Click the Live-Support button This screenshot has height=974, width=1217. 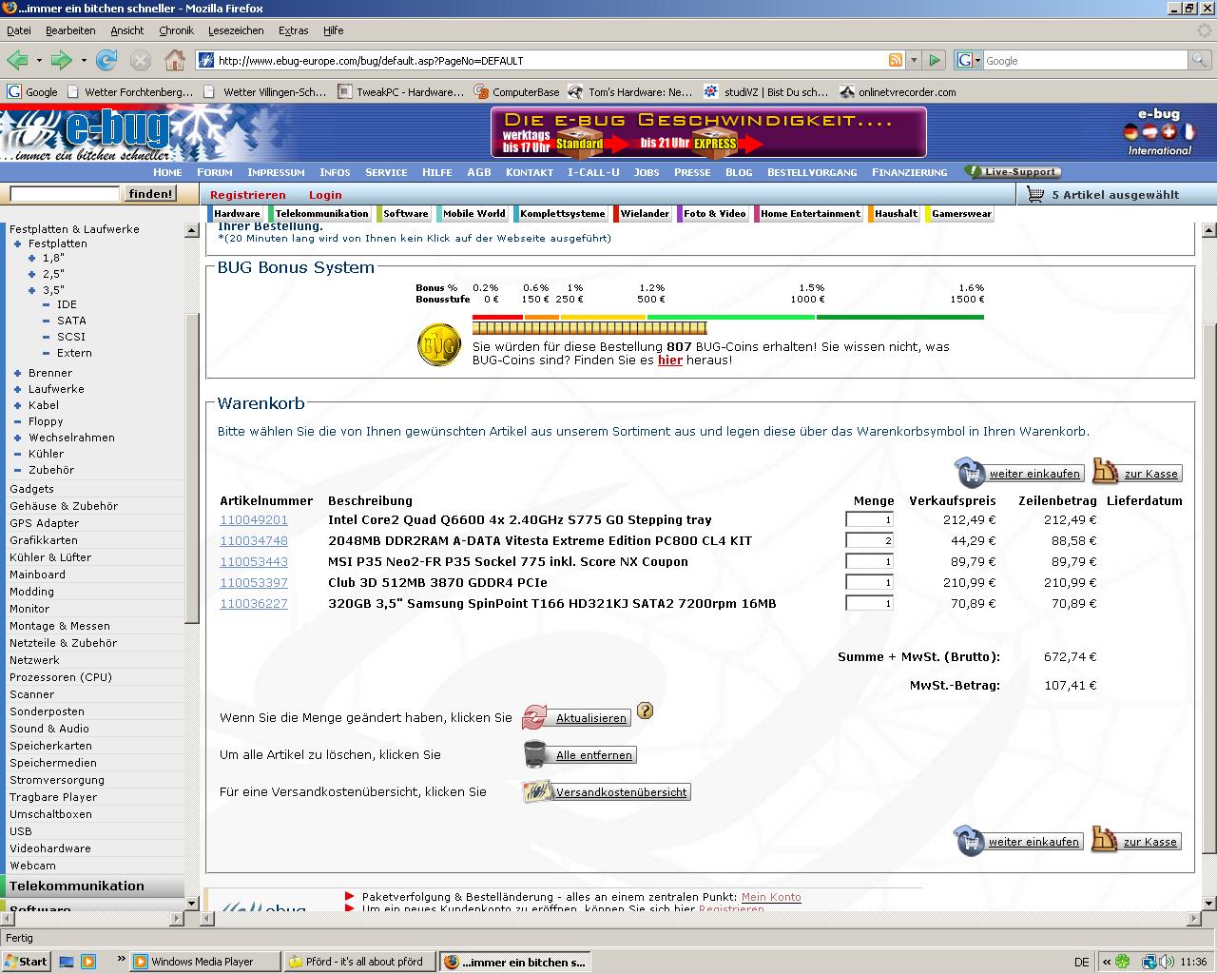1012,172
